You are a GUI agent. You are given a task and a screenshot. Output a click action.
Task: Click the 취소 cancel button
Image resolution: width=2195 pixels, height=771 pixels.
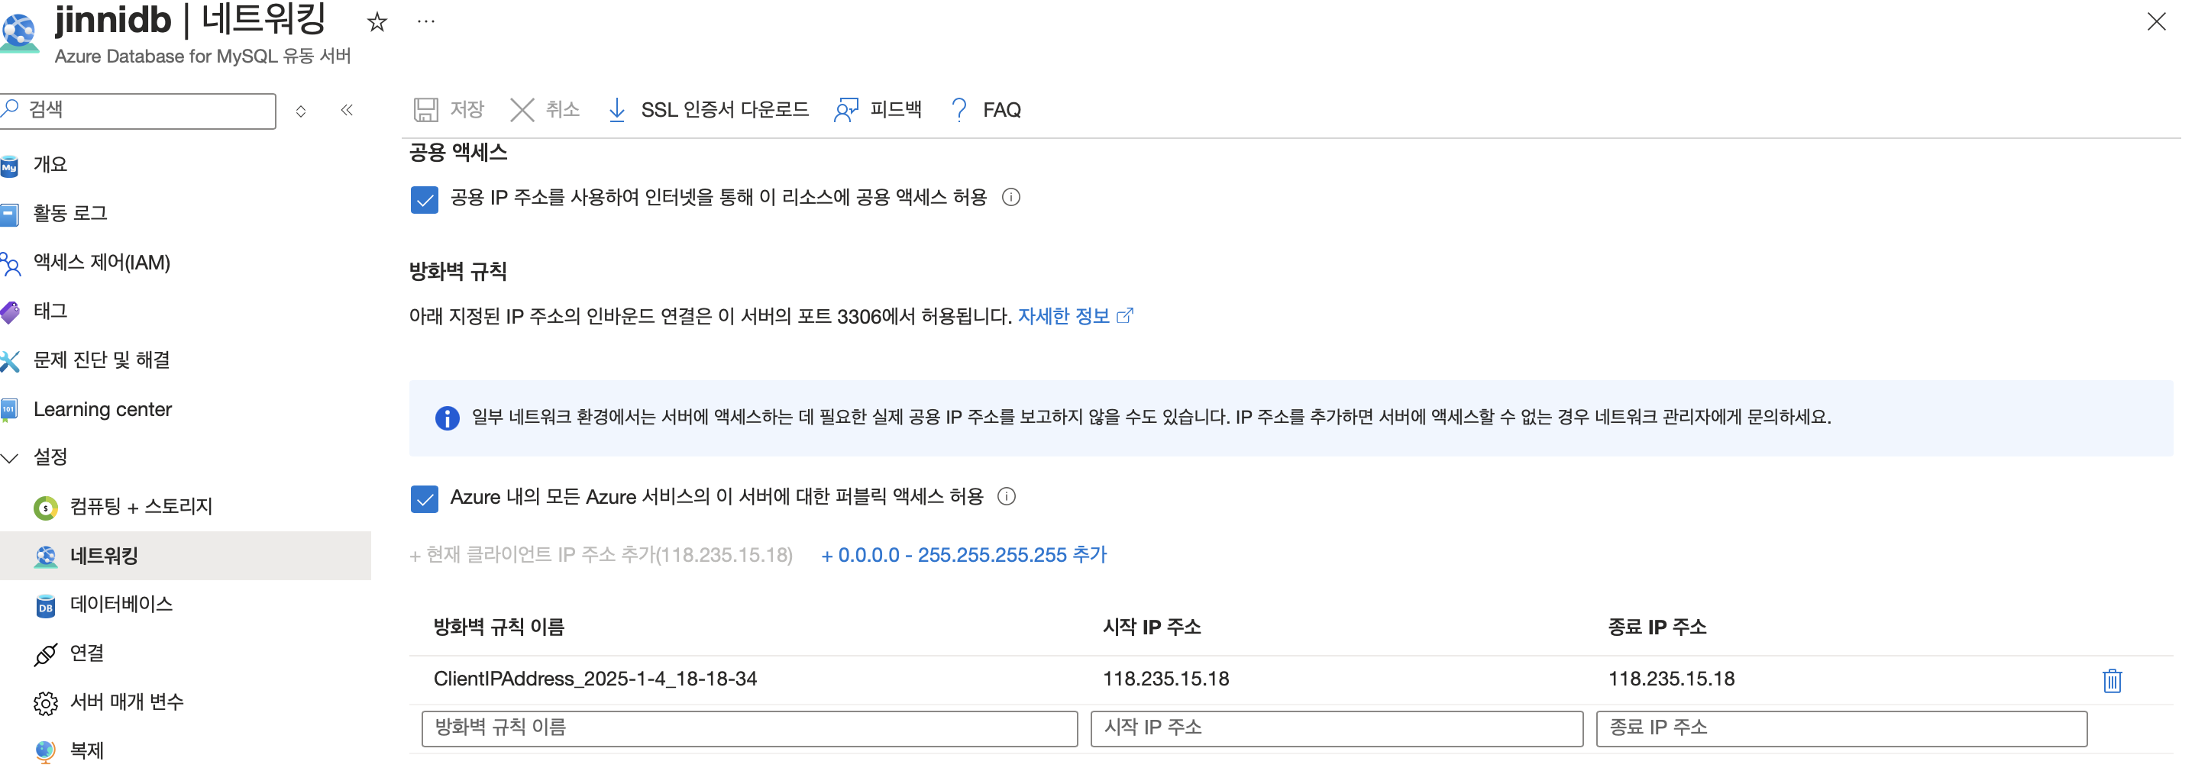pyautogui.click(x=545, y=110)
